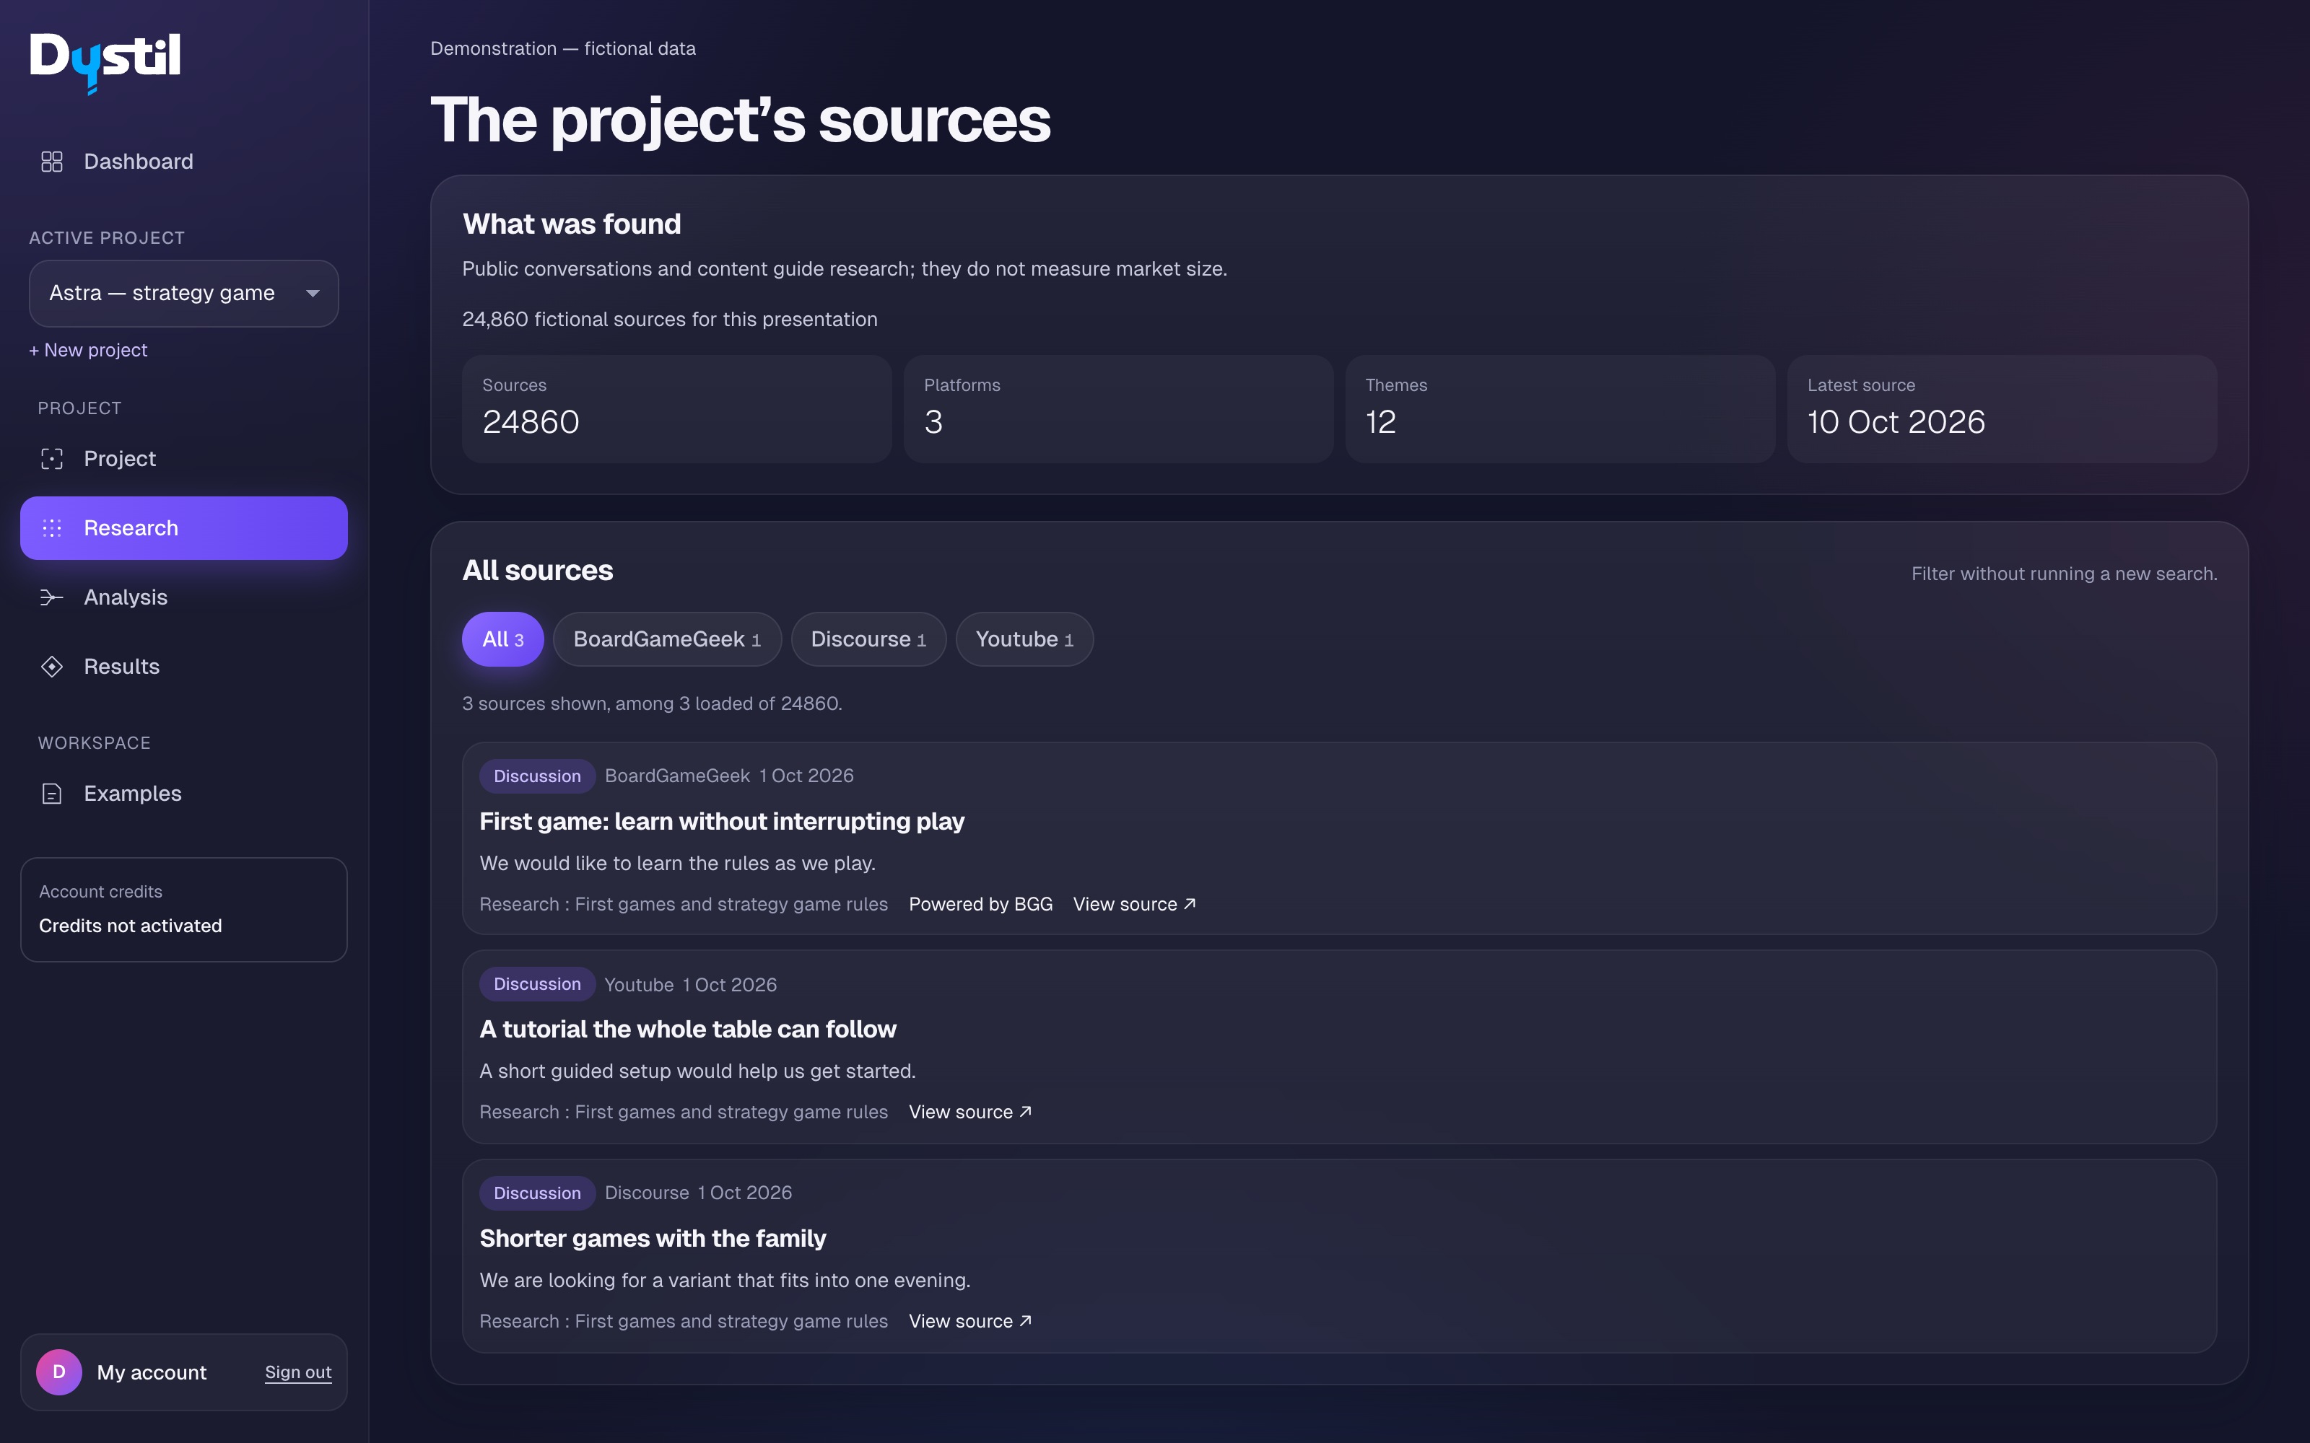Open the Dashboard menu item

coord(183,162)
